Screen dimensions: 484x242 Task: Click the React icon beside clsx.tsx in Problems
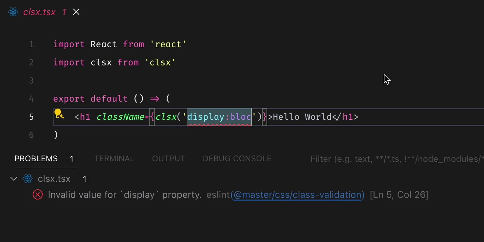point(28,179)
